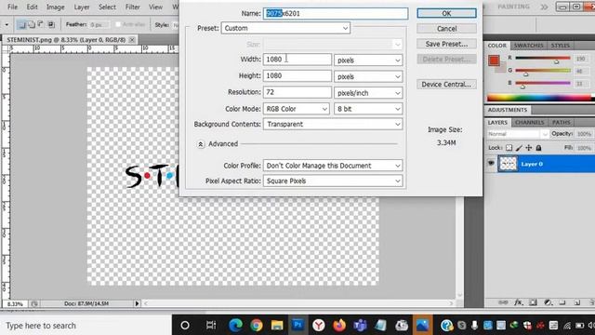Open the Preset dropdown showing Custom
Viewport: 595px width, 335px height.
tap(285, 28)
